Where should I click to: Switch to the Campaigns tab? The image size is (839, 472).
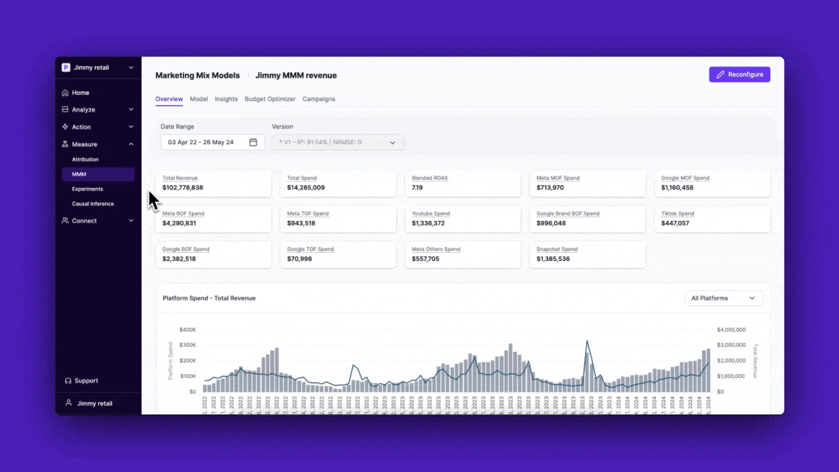point(319,99)
